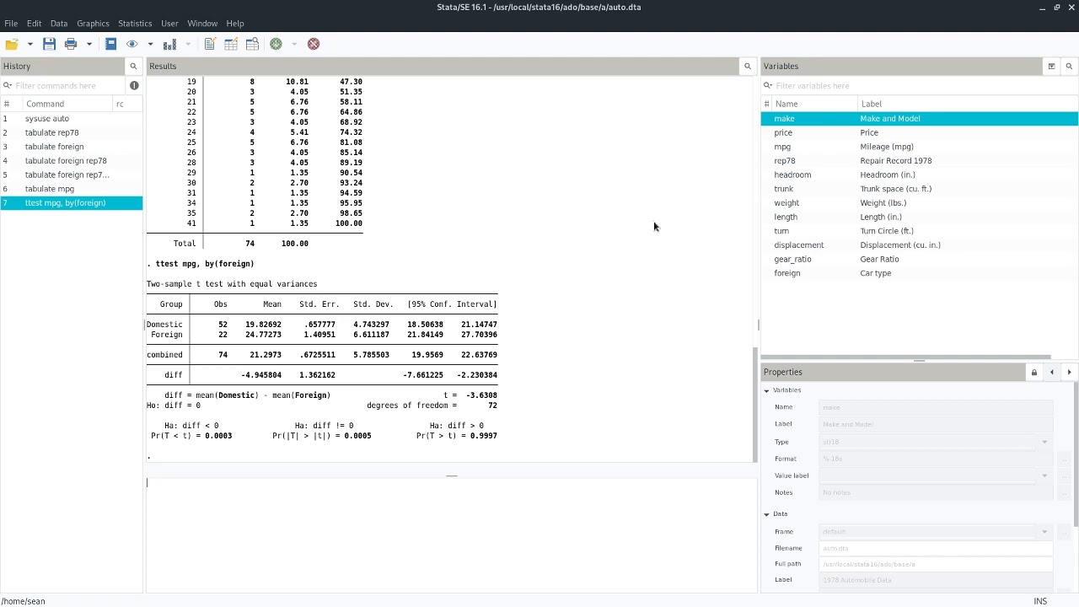Image resolution: width=1079 pixels, height=607 pixels.
Task: Click the Variables panel horizontal scrollbar
Action: (906, 357)
